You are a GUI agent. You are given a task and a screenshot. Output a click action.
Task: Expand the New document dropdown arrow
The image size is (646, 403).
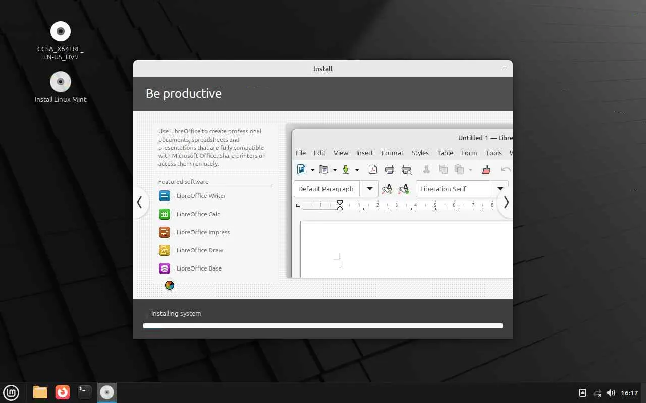(312, 170)
